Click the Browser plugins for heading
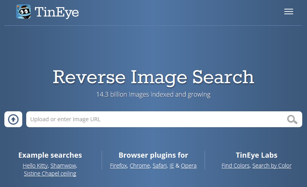The width and height of the screenshot is (307, 187). pyautogui.click(x=153, y=155)
